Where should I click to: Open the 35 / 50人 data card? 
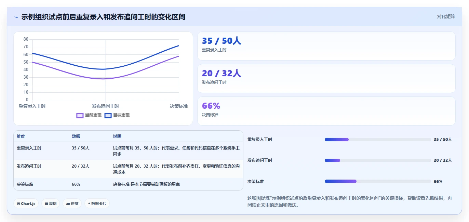326,46
